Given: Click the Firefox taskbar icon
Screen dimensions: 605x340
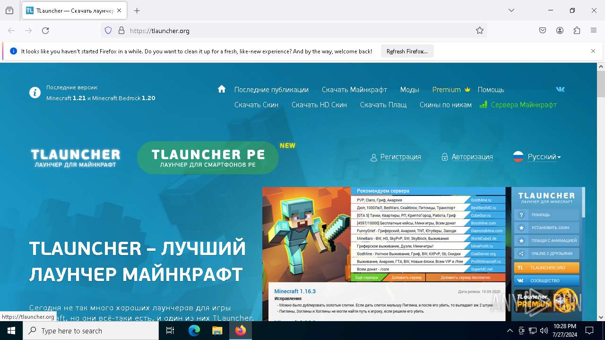Looking at the screenshot, I should (241, 331).
